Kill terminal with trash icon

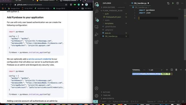pyautogui.click(x=176, y=70)
